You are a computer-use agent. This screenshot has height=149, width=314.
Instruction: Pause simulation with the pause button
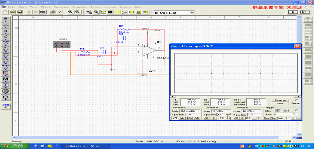point(293,12)
